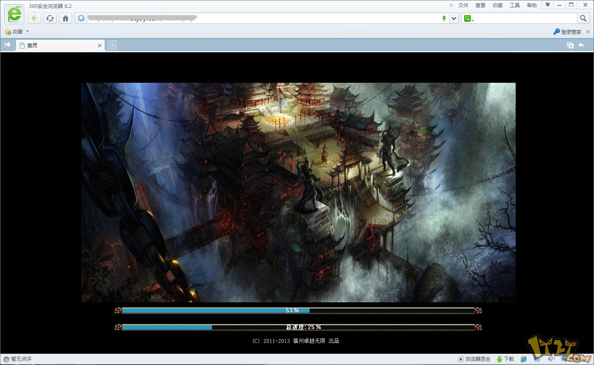
Task: Click the window icon in status bar
Action: [537, 359]
